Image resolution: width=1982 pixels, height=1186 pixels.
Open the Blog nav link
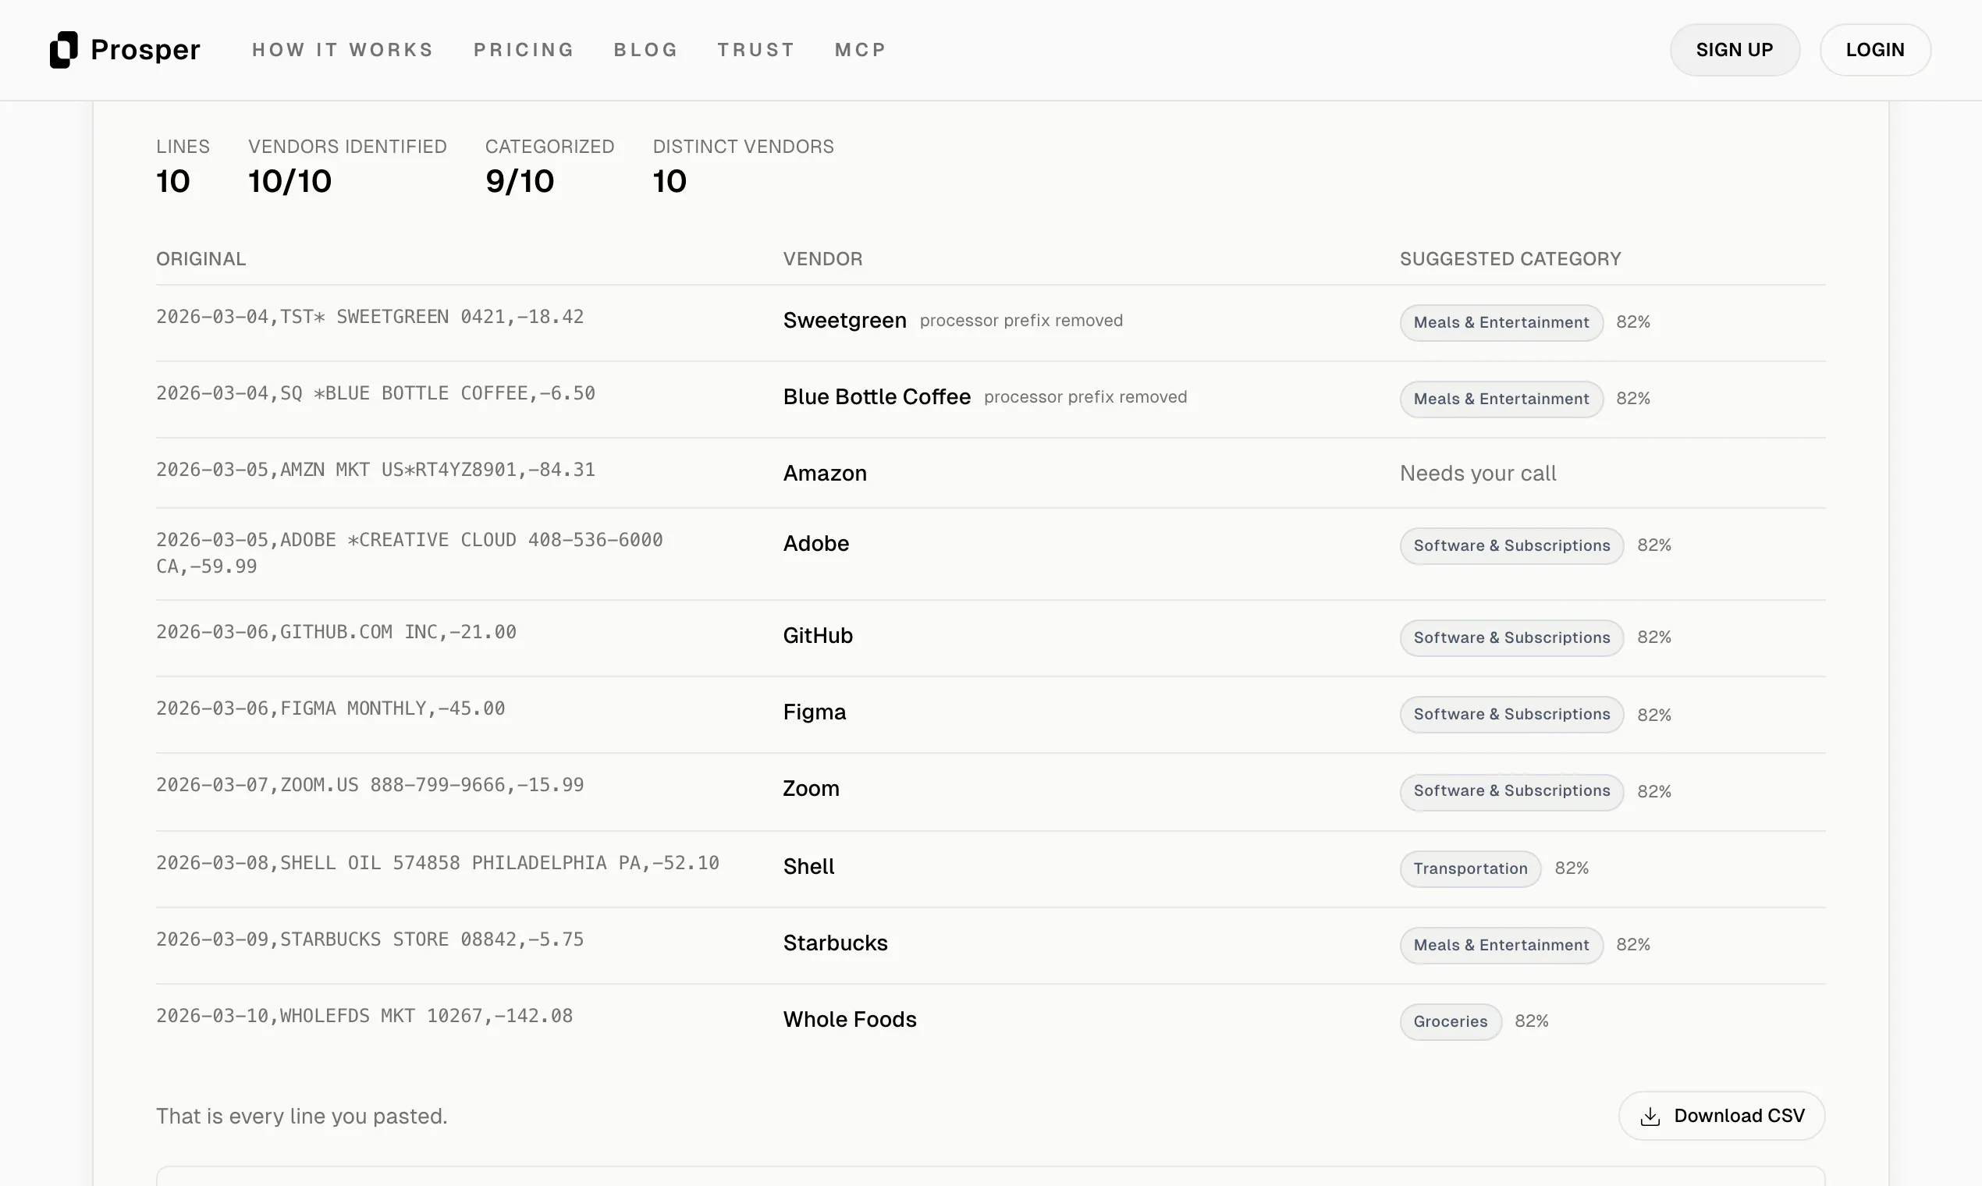tap(646, 50)
